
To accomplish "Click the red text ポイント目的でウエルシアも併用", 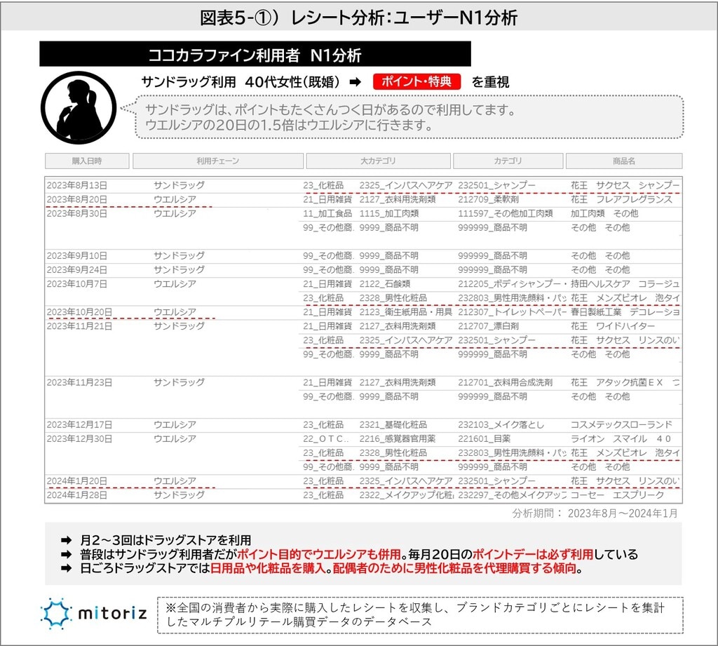I will coord(319,554).
